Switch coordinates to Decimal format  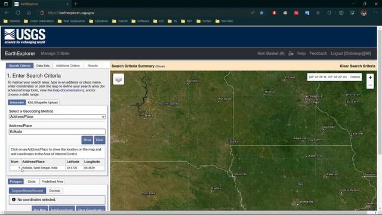click(x=54, y=191)
